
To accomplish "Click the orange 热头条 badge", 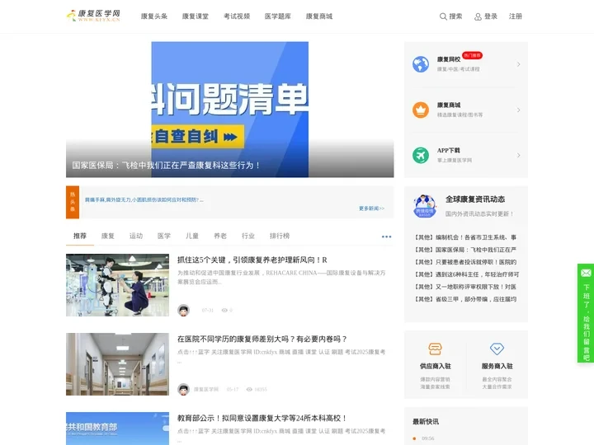I will [x=73, y=202].
